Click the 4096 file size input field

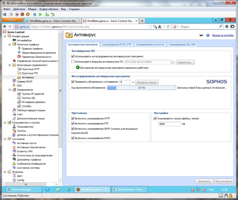point(169,124)
